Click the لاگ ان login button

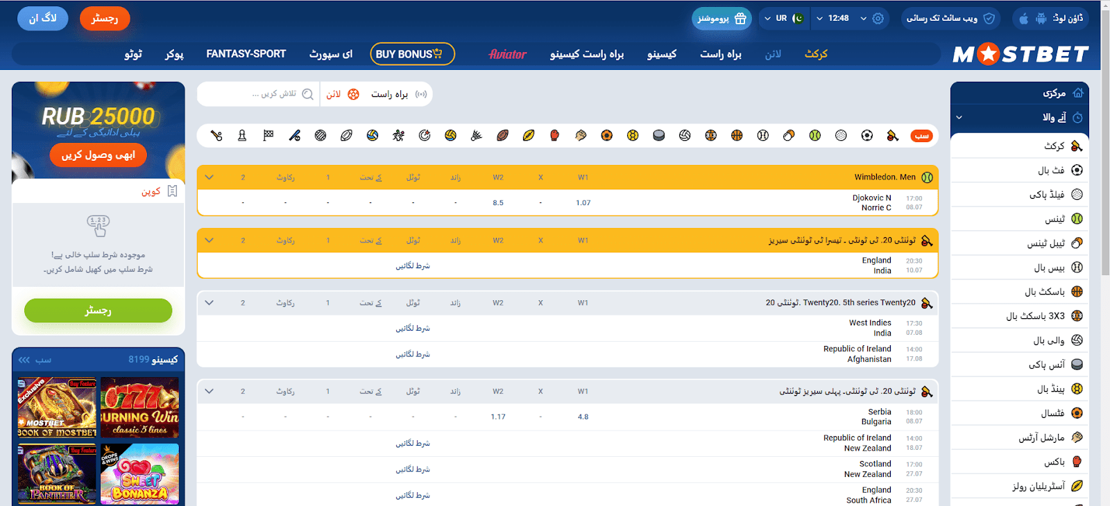click(43, 19)
